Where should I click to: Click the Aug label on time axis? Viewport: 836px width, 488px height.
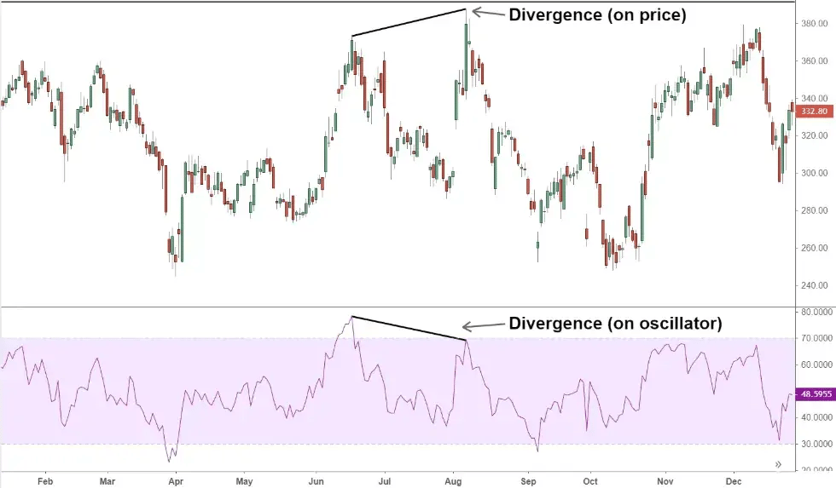[x=454, y=479]
